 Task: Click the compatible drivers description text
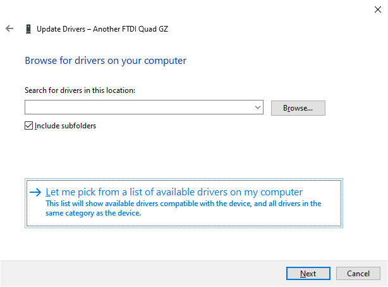tap(183, 204)
